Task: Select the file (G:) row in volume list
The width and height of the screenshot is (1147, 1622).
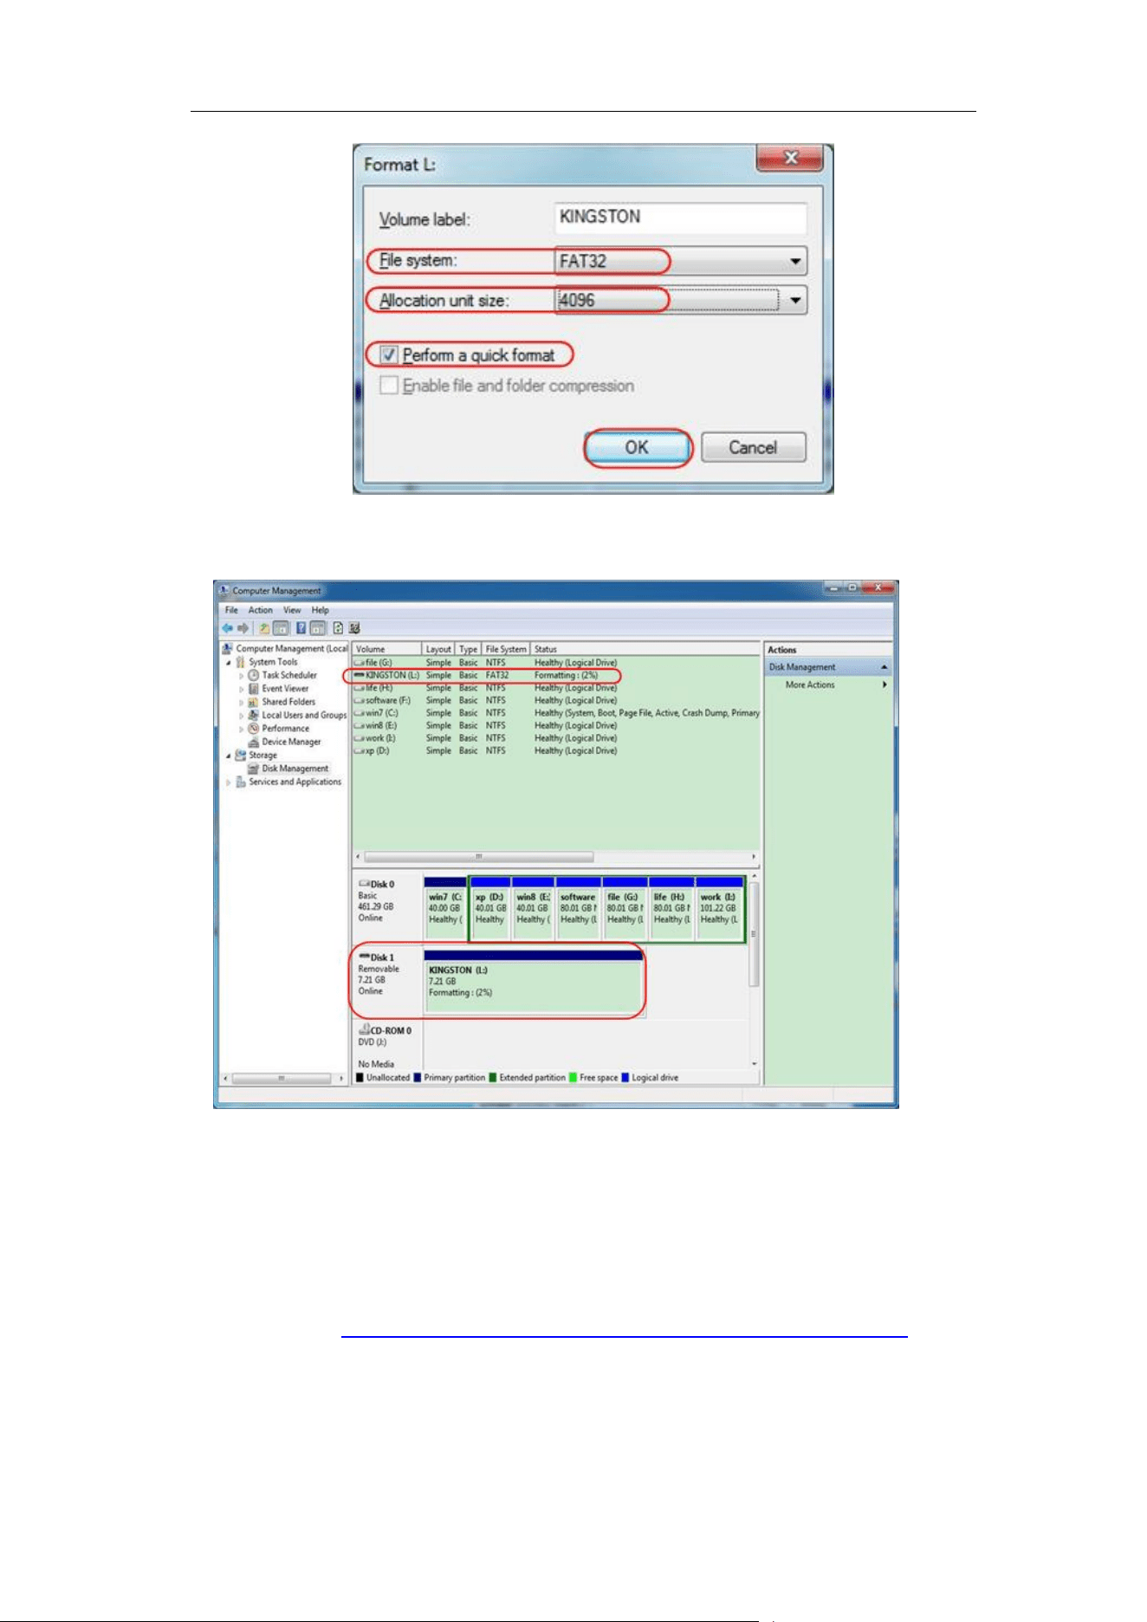Action: click(556, 663)
